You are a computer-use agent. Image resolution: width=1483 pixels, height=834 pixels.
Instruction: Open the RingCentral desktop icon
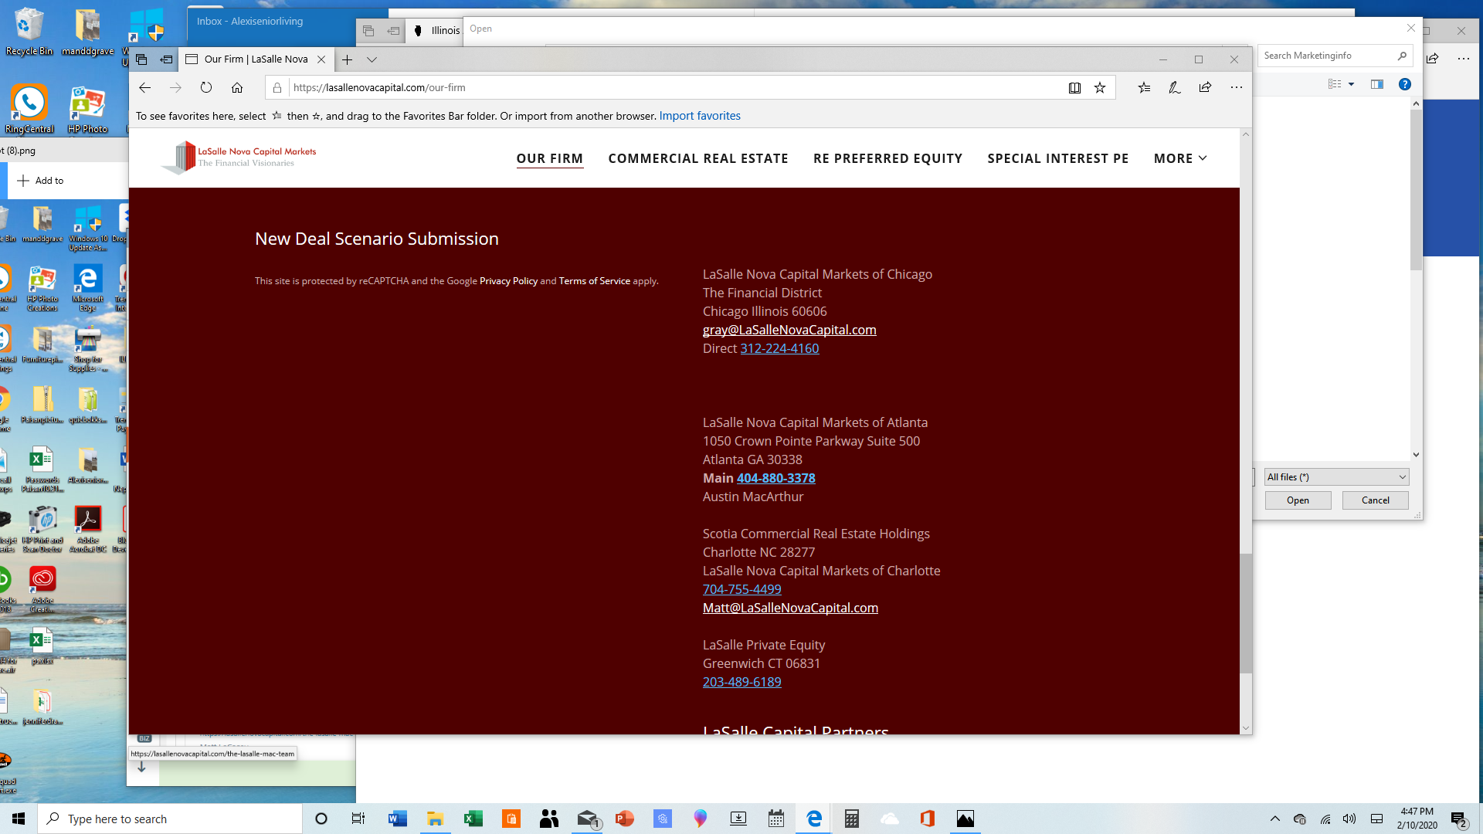click(x=29, y=108)
